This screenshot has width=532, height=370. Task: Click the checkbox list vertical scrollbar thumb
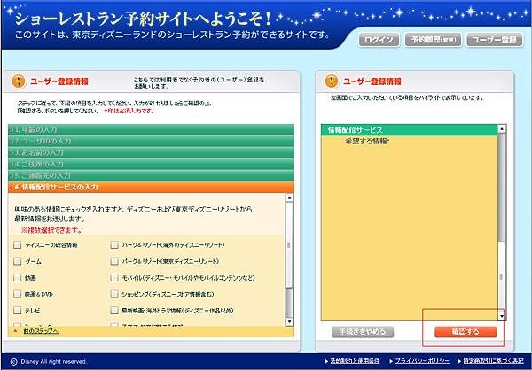pos(289,245)
